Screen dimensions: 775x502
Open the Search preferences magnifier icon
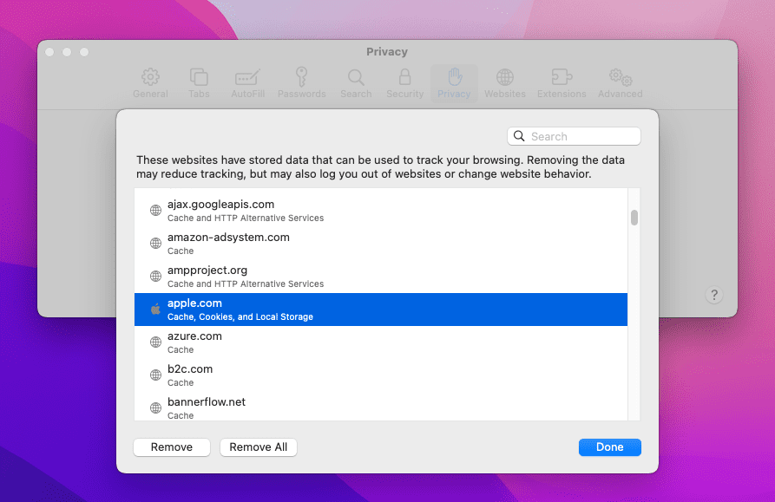coord(356,77)
